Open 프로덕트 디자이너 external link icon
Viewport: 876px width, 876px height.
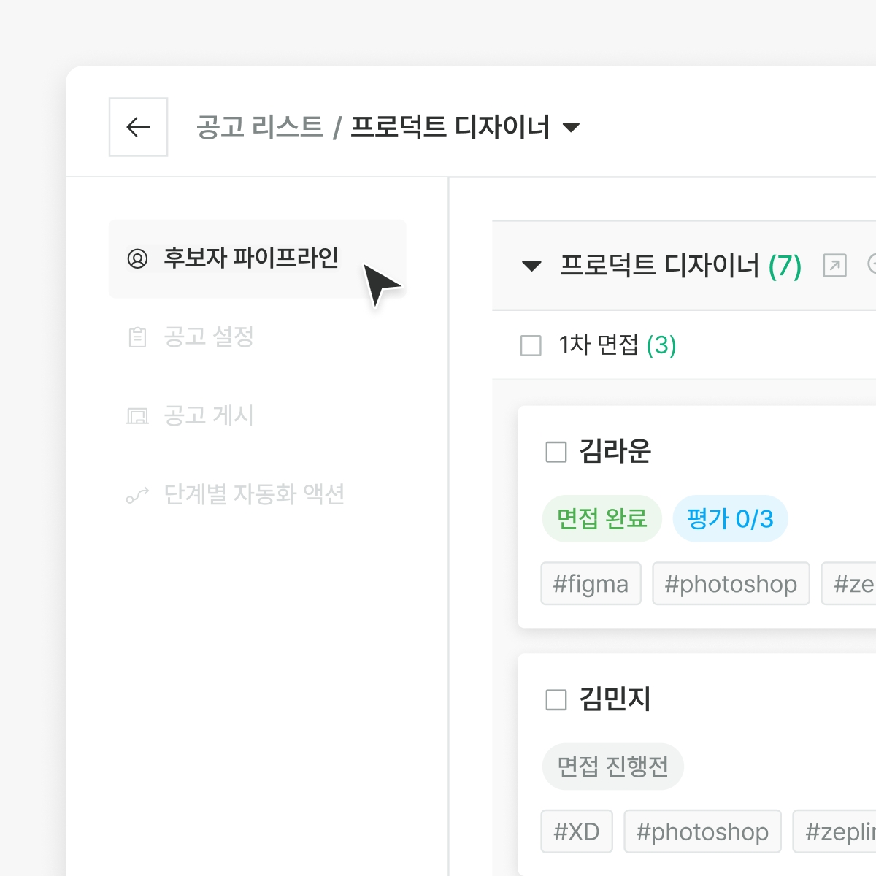coord(834,265)
